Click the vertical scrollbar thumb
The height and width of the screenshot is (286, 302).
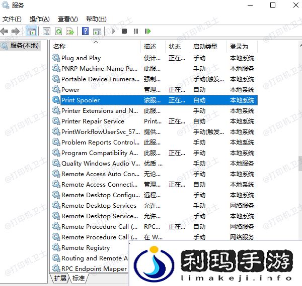point(300,164)
